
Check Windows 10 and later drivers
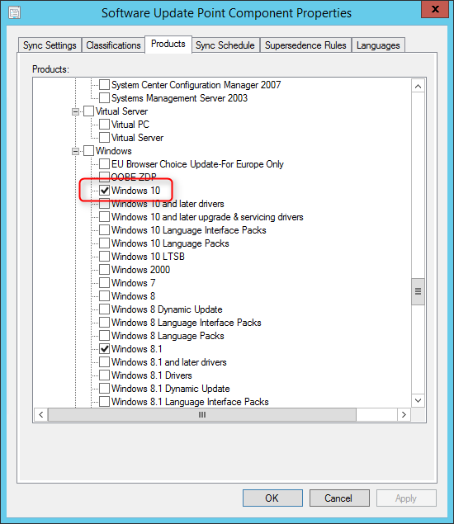coord(104,204)
